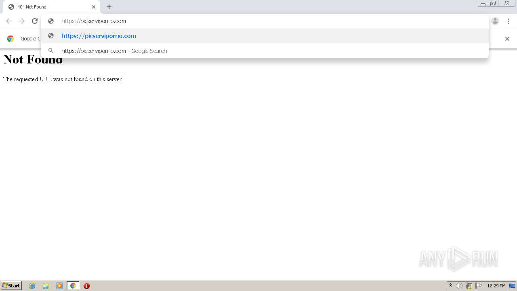This screenshot has height=291, width=517.
Task: Go back to the previous page
Action: point(9,21)
